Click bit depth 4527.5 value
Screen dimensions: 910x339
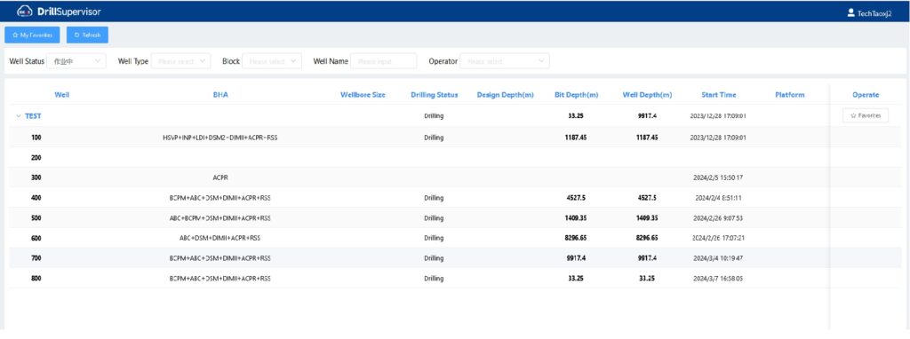pyautogui.click(x=576, y=198)
